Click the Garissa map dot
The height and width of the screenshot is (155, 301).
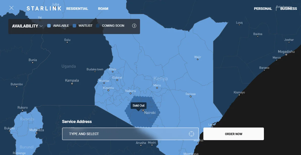click(x=190, y=97)
